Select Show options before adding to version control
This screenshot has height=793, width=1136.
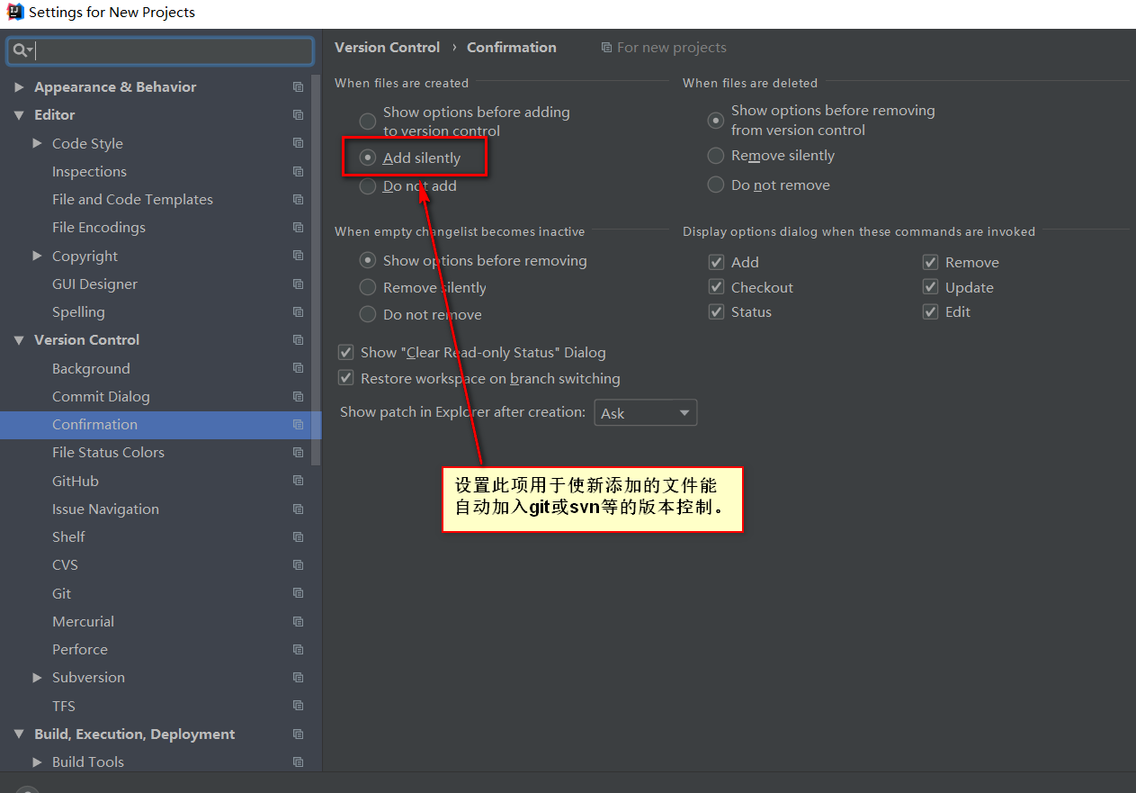click(368, 121)
